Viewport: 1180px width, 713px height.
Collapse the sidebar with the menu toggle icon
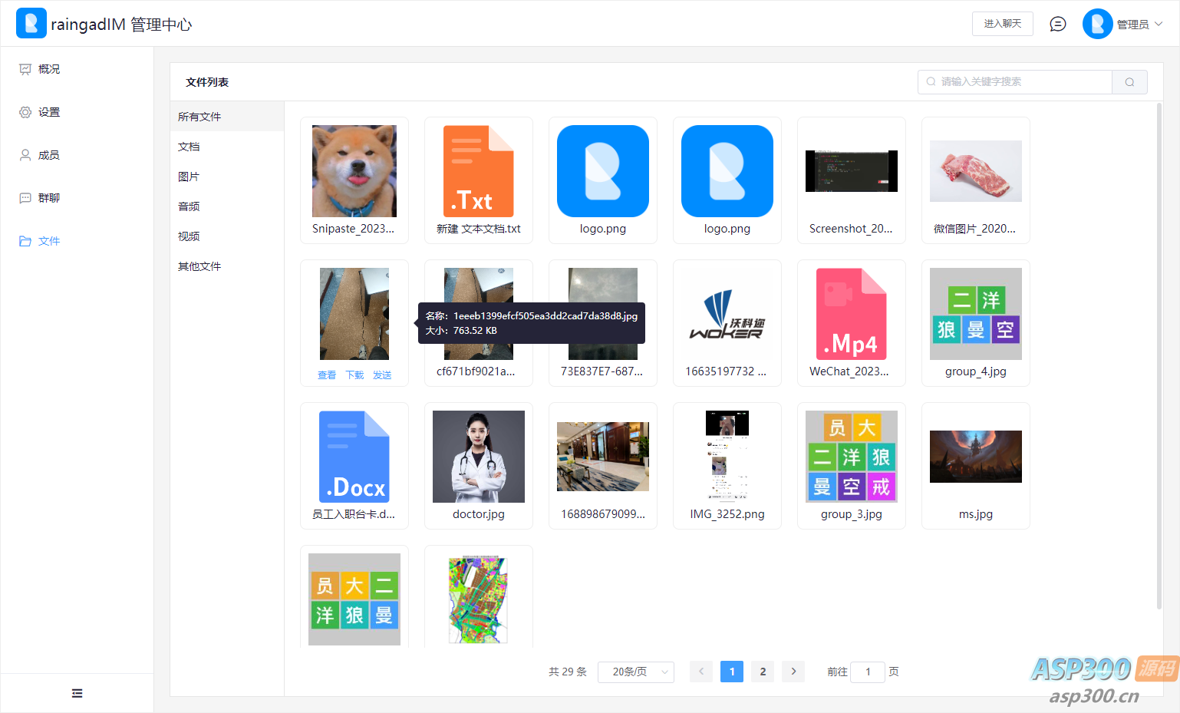click(x=77, y=693)
